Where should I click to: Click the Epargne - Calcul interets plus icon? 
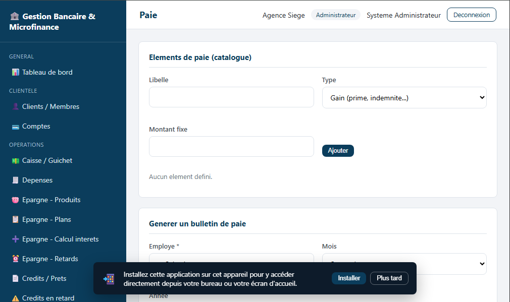(15, 239)
